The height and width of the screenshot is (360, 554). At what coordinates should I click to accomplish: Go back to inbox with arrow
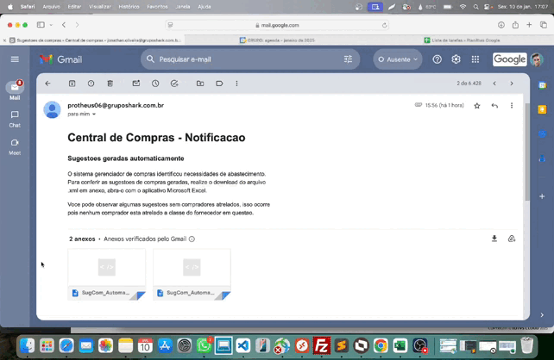47,84
